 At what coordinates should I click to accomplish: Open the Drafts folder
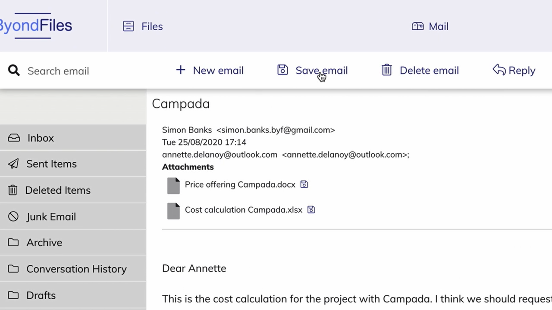click(x=41, y=295)
